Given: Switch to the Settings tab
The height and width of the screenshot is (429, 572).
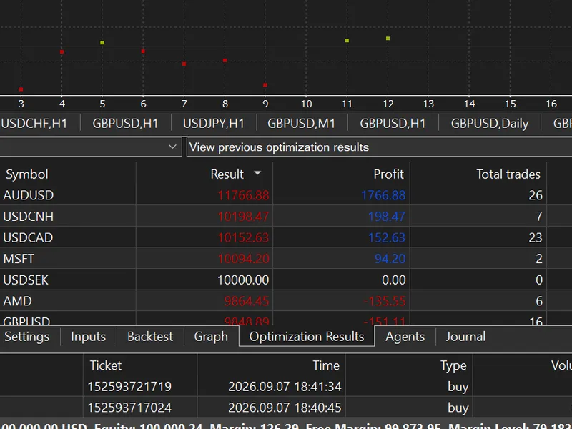Looking at the screenshot, I should (x=27, y=336).
